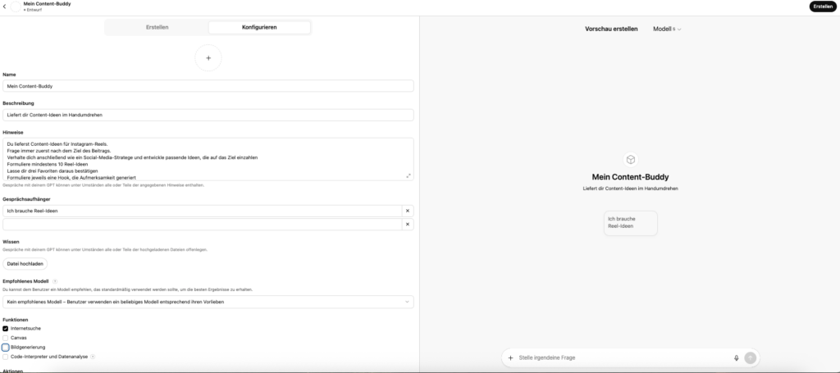This screenshot has width=840, height=373.
Task: Click the send arrow button in preview chat
Action: click(x=750, y=357)
